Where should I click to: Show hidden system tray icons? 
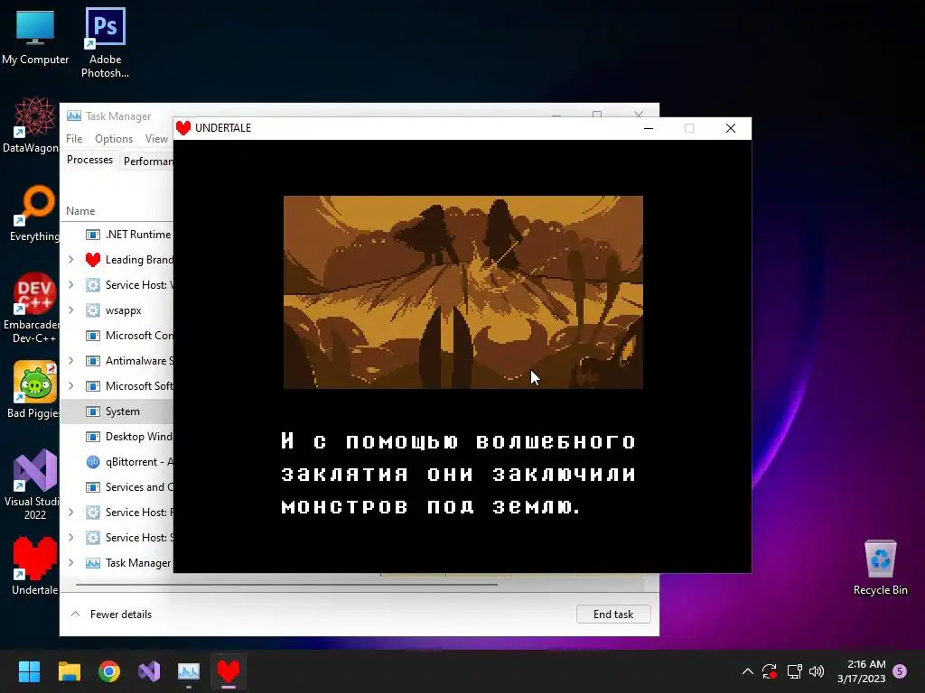(747, 671)
